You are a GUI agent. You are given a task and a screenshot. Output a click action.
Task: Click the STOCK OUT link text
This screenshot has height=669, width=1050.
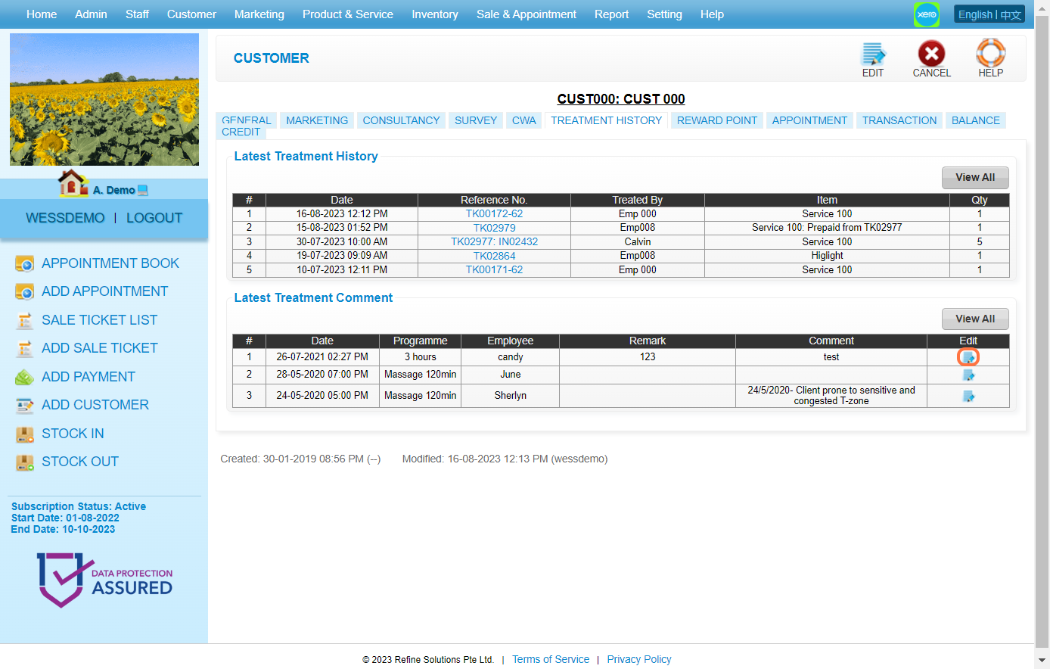coord(80,462)
